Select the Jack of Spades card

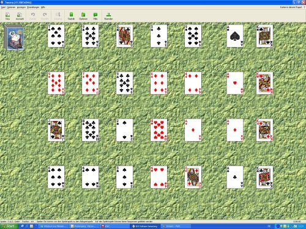tap(56, 130)
